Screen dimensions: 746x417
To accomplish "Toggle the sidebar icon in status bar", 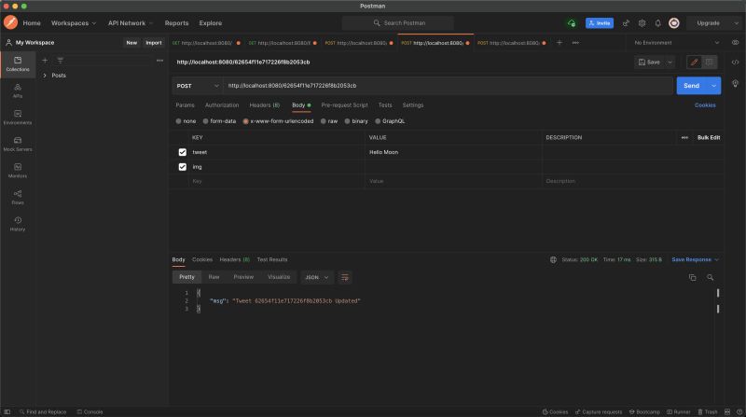I will (x=7, y=412).
